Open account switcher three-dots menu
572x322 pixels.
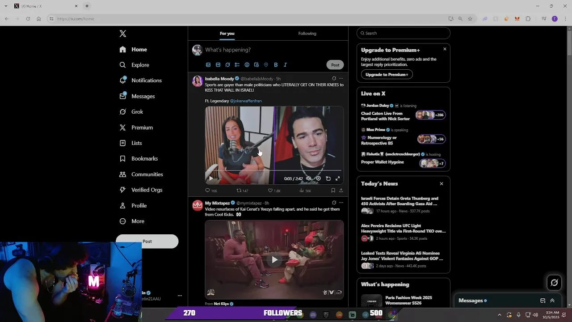[x=180, y=296]
